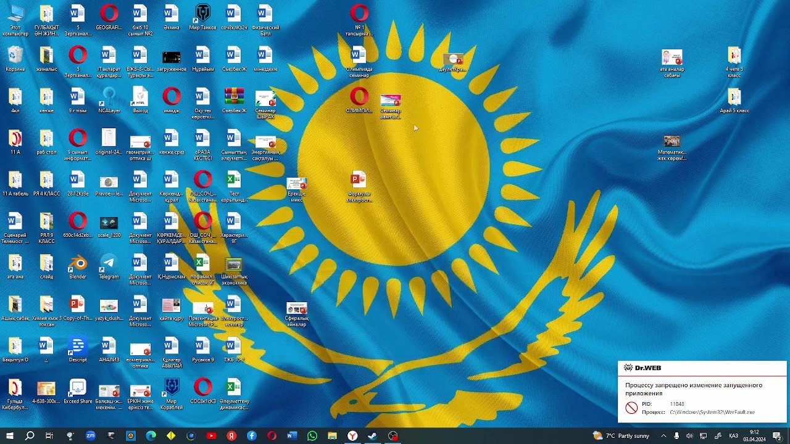
Task: Launch Microsoft Edge from the taskbar
Action: point(151,436)
